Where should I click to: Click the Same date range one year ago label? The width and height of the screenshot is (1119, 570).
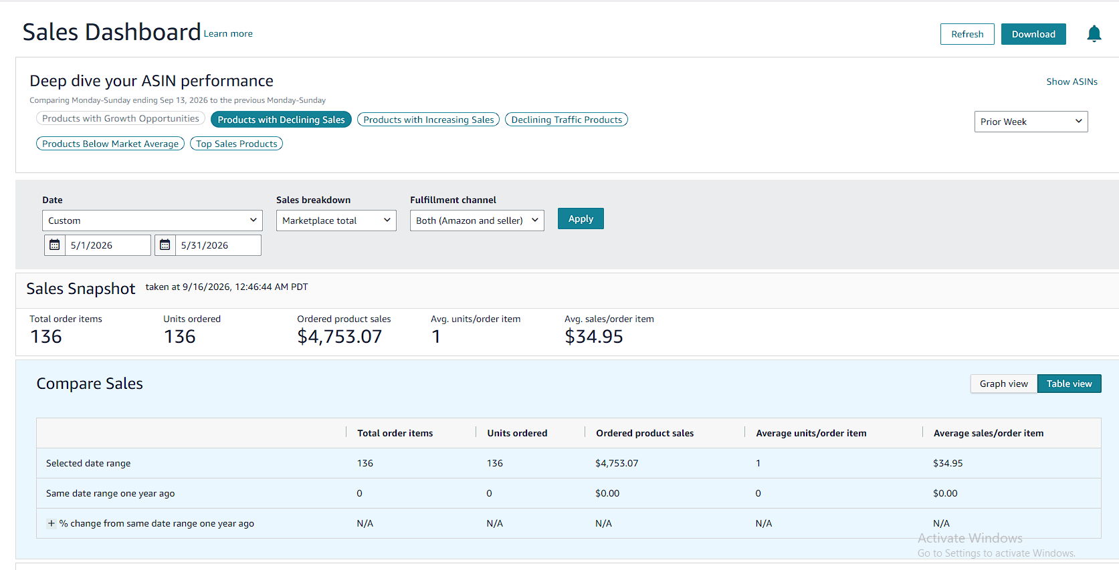[110, 493]
